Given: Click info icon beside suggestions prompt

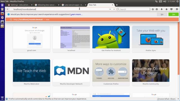Looking at the screenshot, I should [x=8, y=14].
